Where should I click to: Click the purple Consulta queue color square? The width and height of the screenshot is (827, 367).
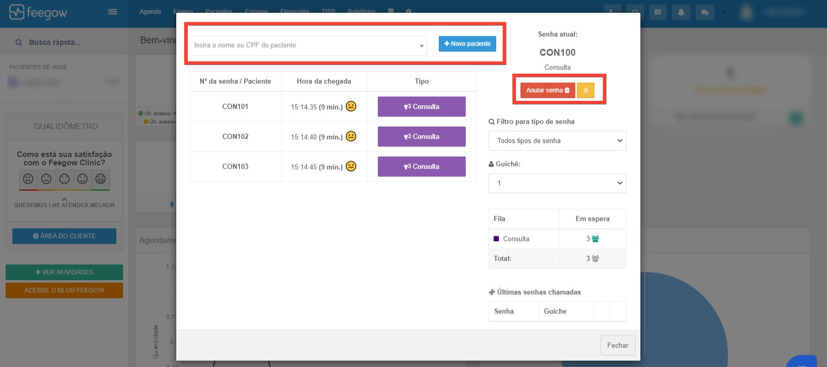[x=496, y=239]
